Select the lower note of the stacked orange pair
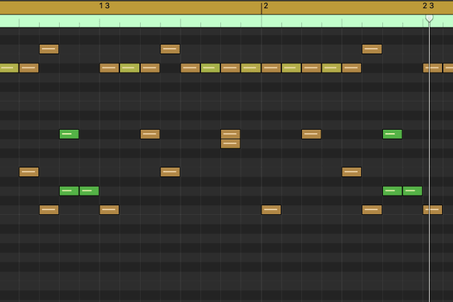 (230, 143)
